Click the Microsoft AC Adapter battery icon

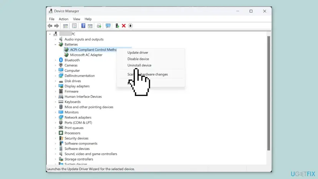66,55
